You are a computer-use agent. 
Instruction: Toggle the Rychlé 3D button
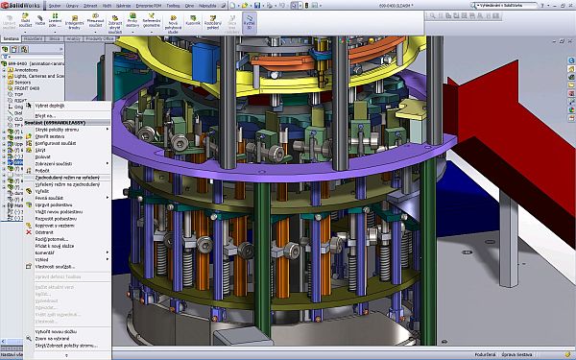tap(250, 21)
